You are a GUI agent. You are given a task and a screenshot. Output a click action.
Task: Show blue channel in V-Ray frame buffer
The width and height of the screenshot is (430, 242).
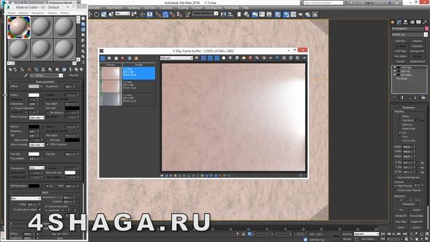click(216, 58)
